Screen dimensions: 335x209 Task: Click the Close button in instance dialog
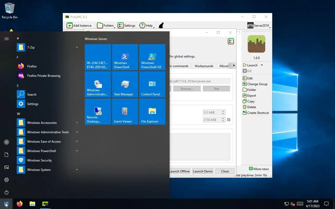(225, 171)
